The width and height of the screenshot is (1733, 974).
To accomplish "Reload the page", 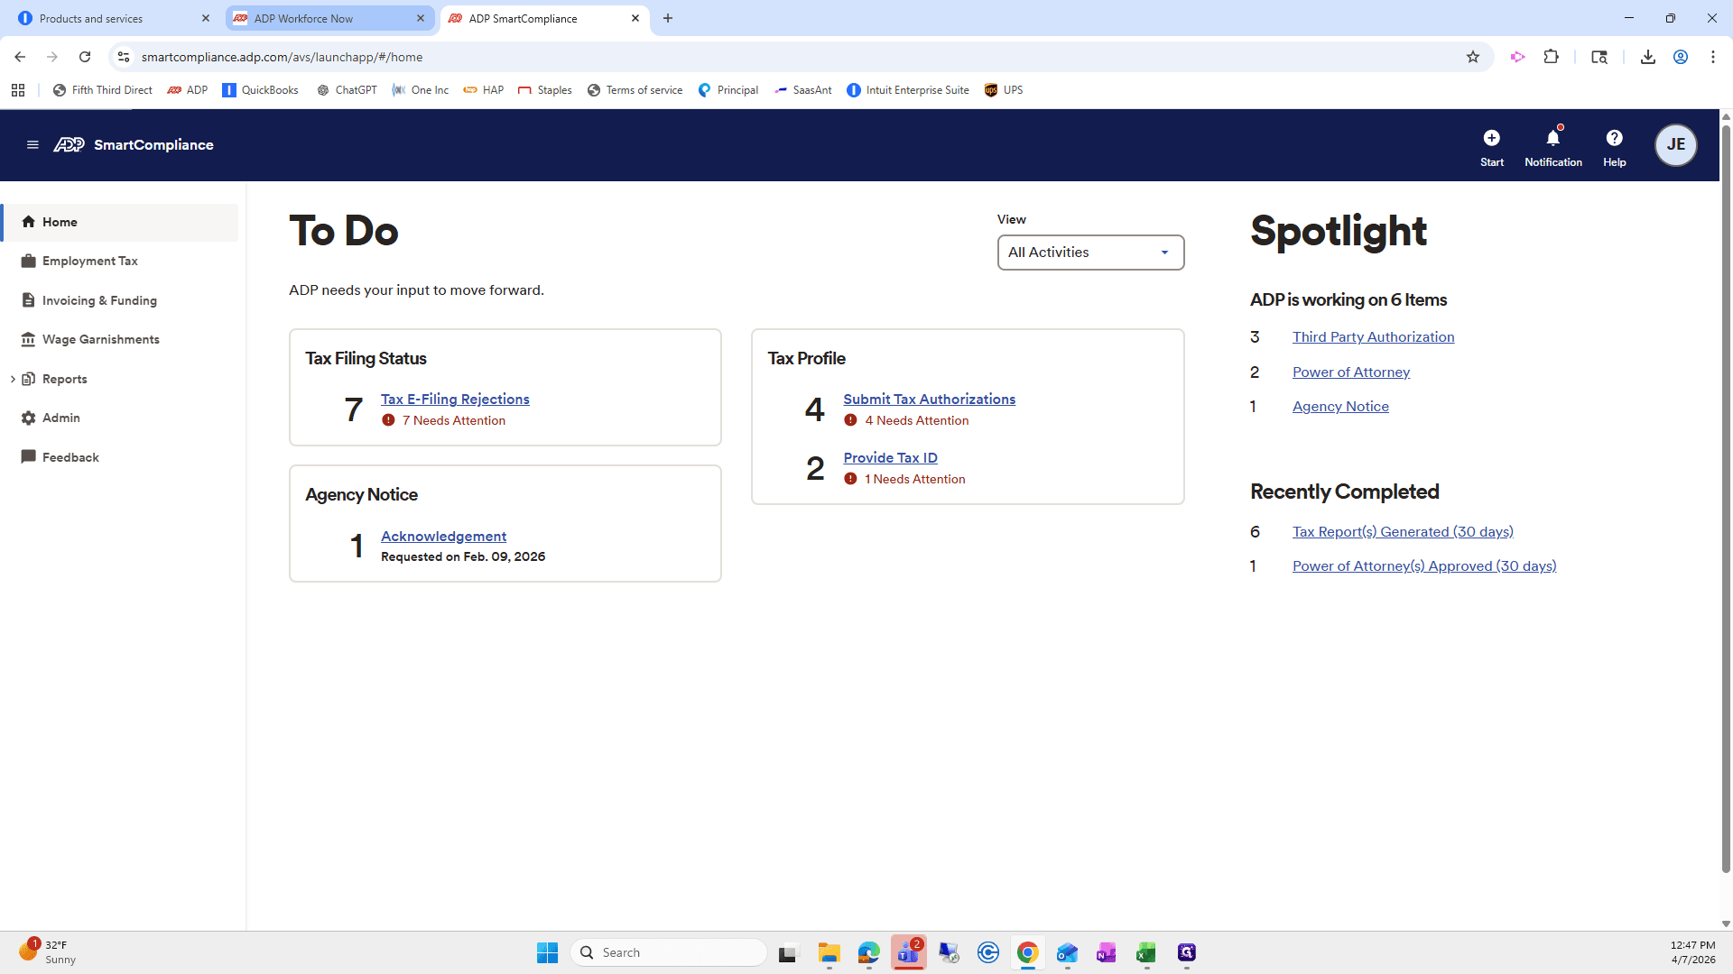I will (85, 57).
